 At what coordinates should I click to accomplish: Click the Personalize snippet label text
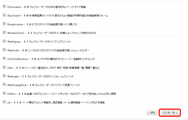click(x=47, y=7)
